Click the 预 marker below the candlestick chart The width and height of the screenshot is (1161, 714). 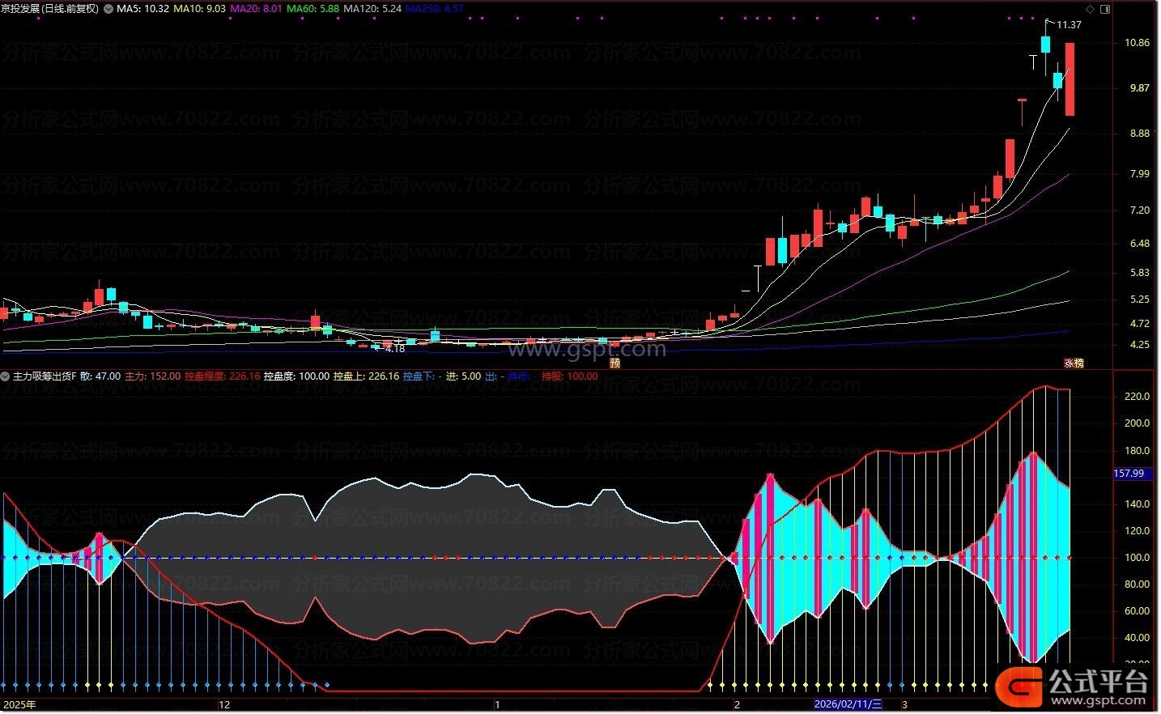tap(615, 363)
